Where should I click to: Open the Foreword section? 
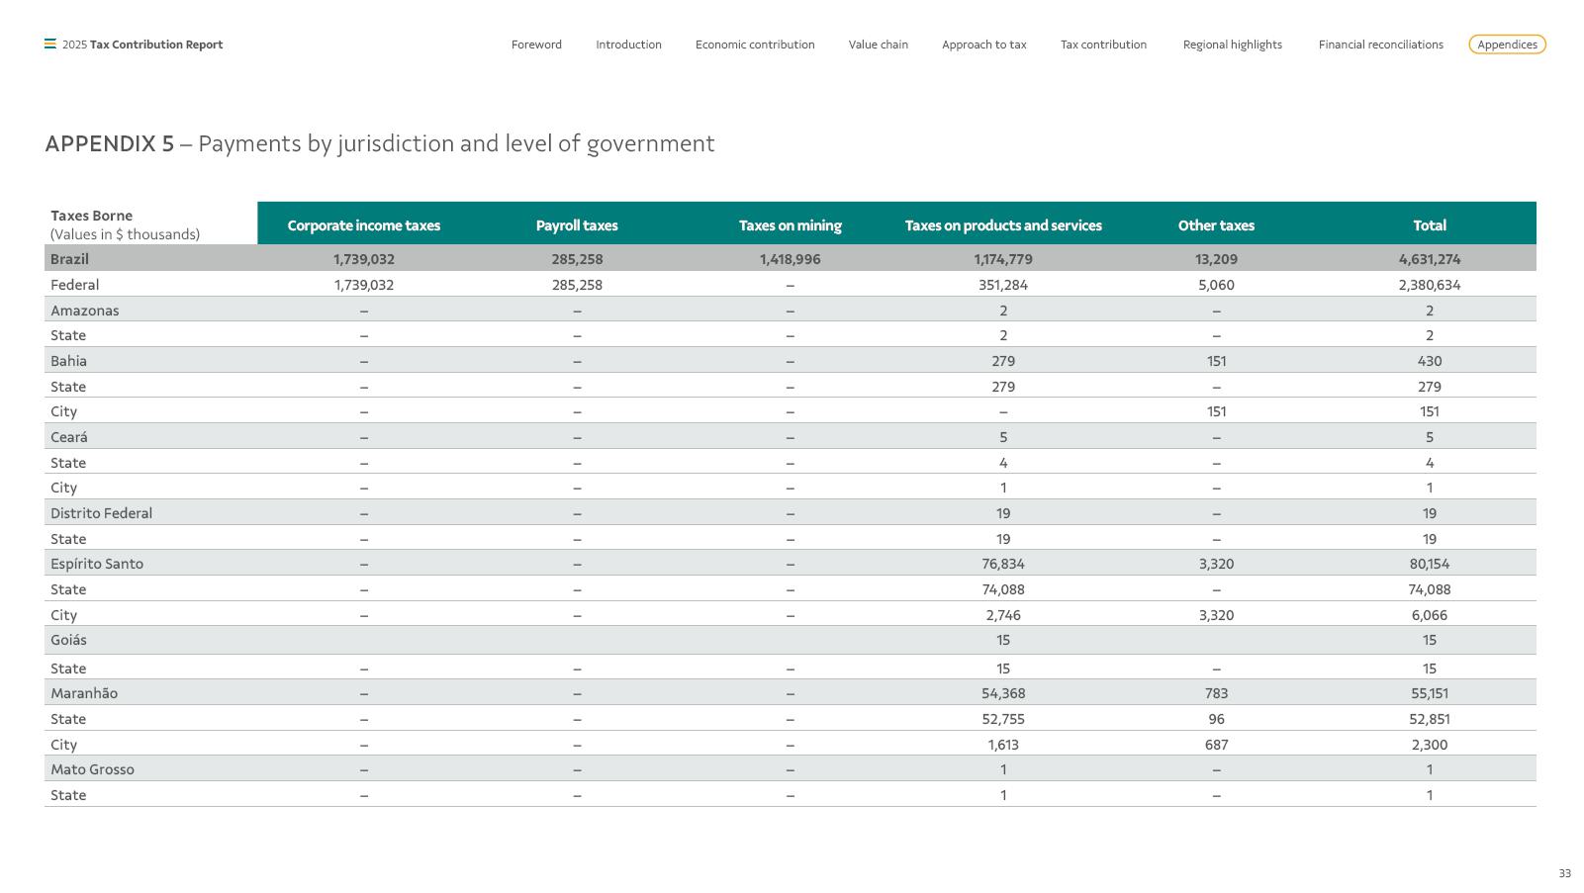tap(536, 45)
